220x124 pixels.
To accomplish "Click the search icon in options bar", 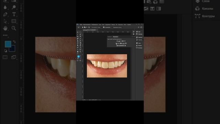I will pyautogui.click(x=139, y=27).
